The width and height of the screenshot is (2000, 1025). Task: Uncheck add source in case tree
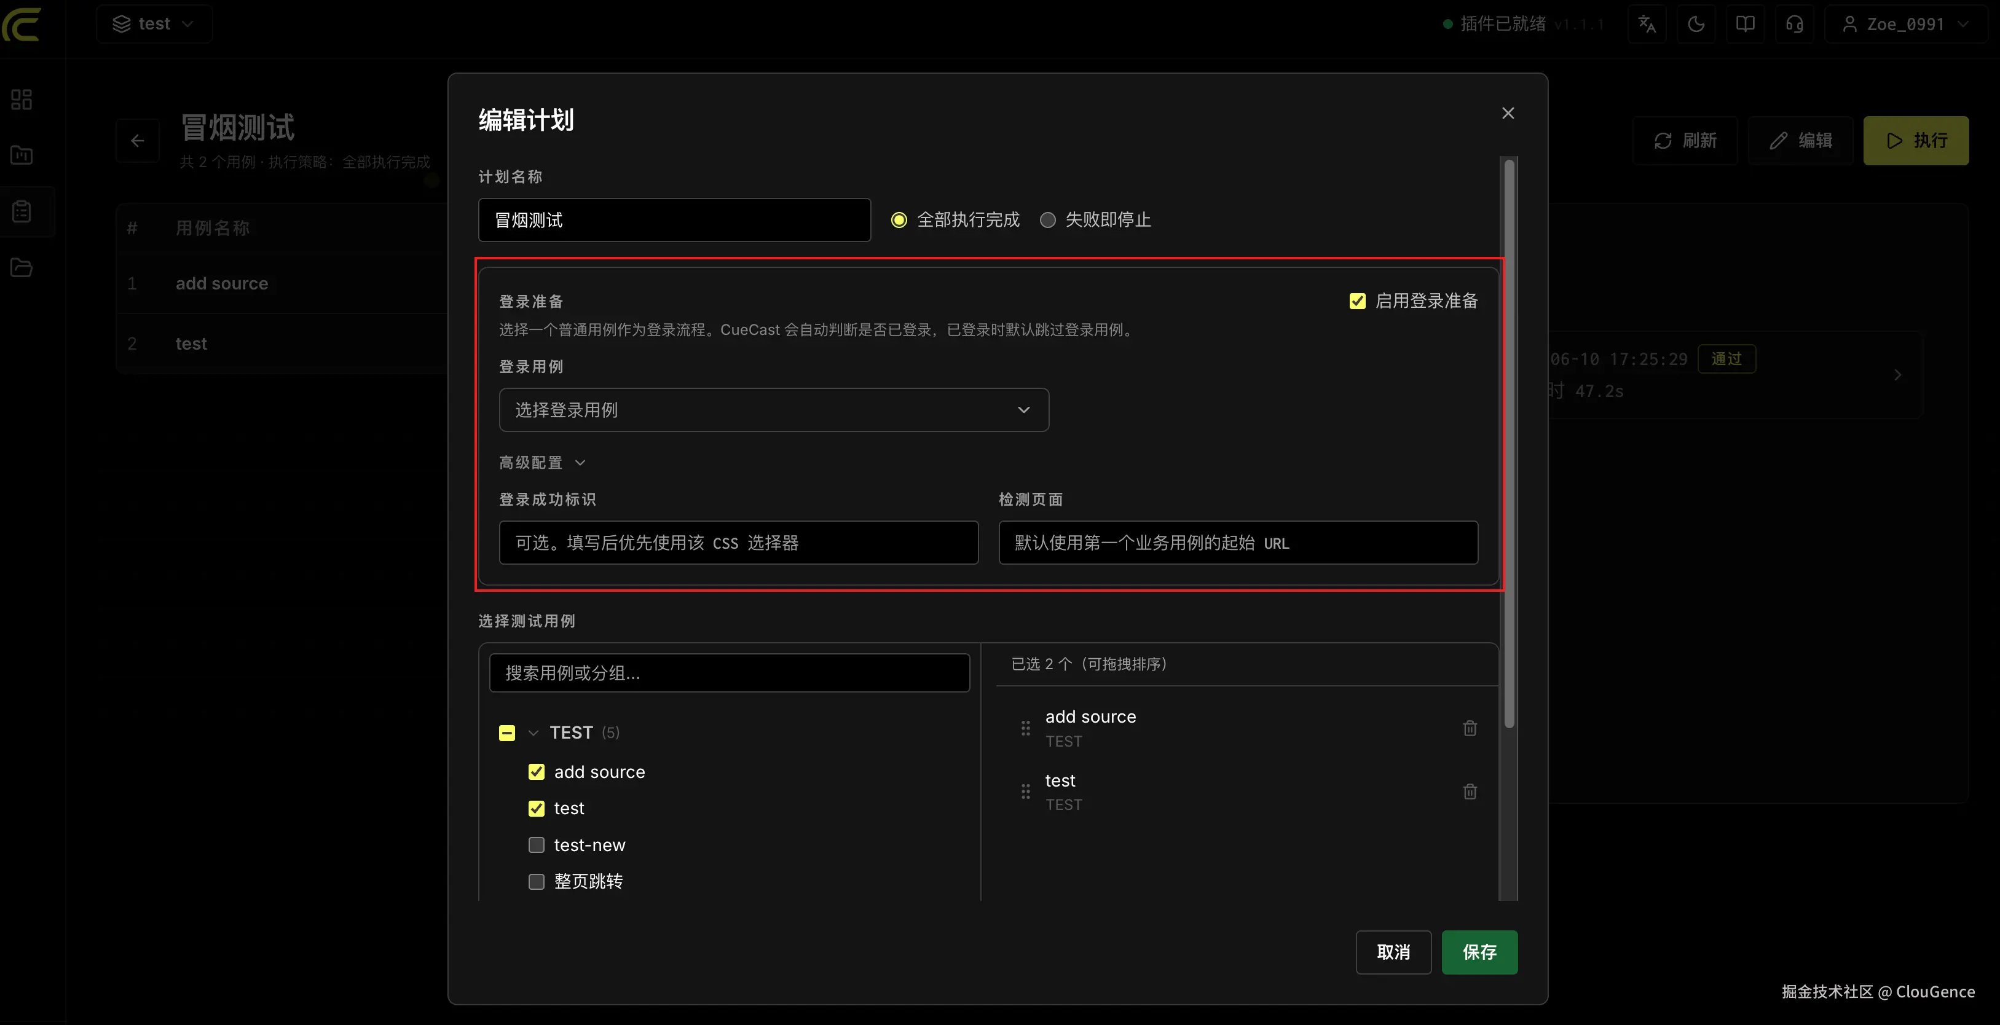[537, 772]
